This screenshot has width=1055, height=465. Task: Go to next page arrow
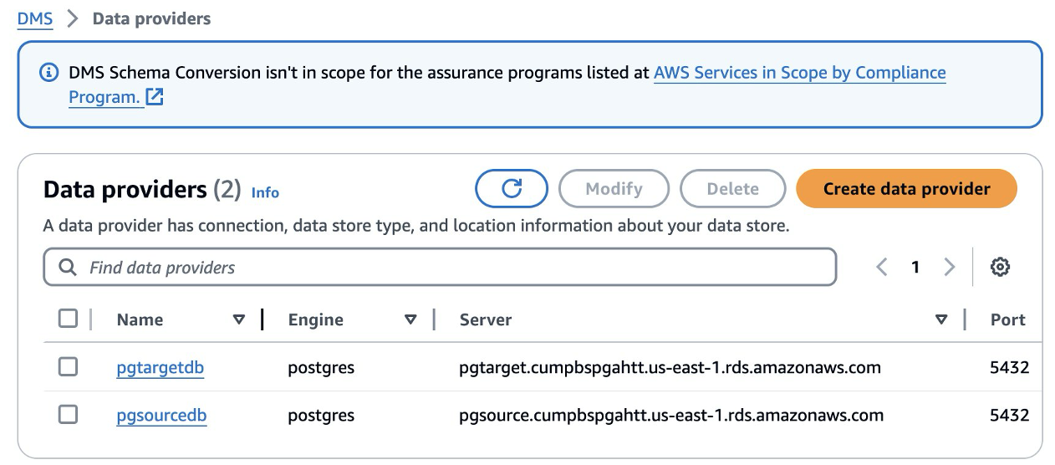tap(949, 268)
